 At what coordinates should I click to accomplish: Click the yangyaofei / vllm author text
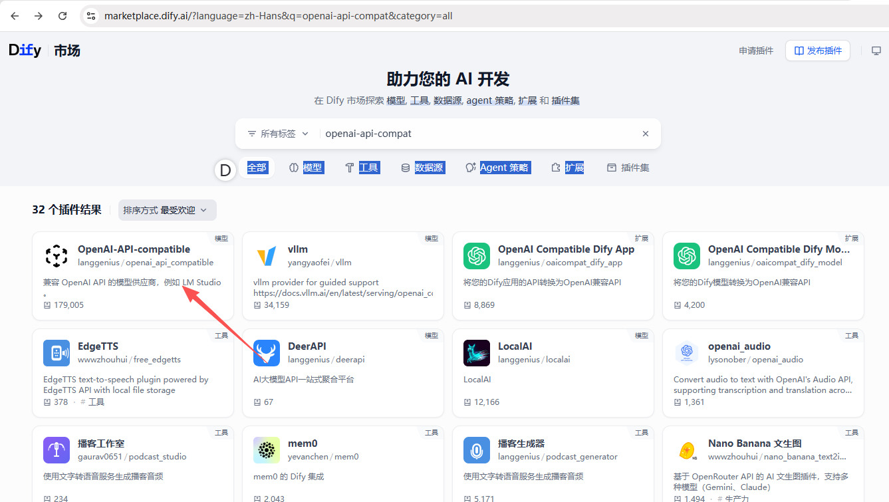pos(320,263)
